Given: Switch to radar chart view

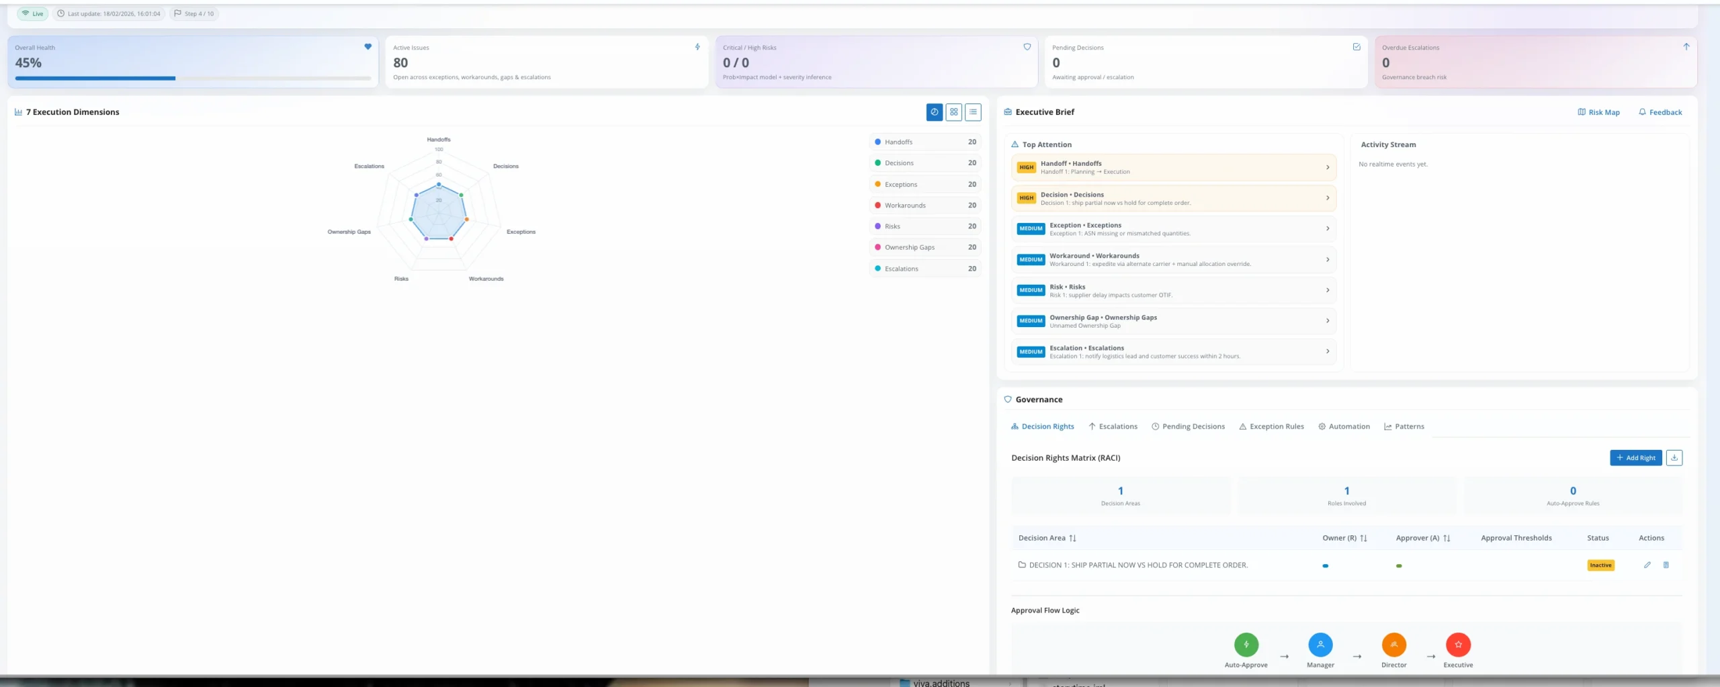Looking at the screenshot, I should (x=934, y=112).
